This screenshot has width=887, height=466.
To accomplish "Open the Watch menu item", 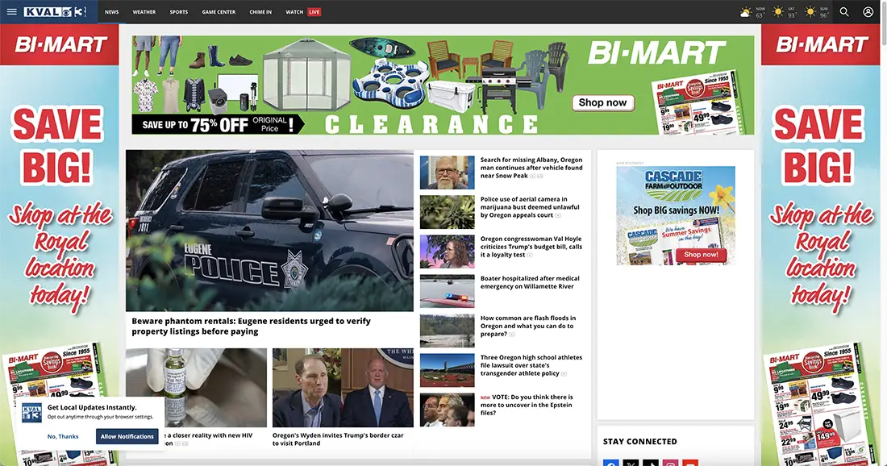I will pyautogui.click(x=294, y=12).
